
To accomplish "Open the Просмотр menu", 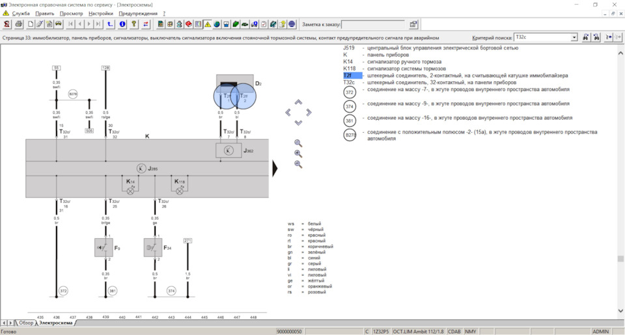I will tap(72, 14).
